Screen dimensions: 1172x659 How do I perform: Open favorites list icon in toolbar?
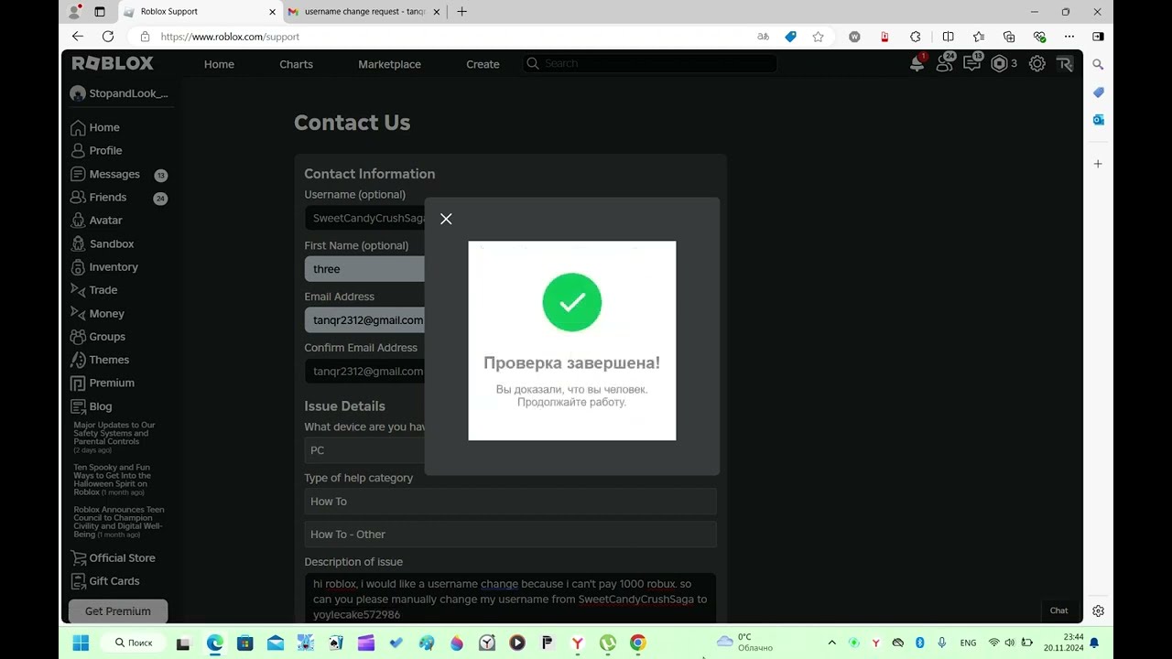point(978,37)
